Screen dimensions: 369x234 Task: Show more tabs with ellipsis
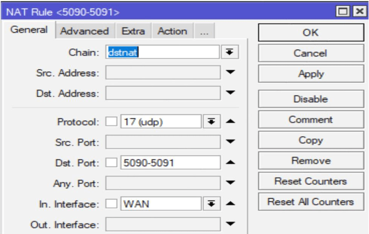[x=204, y=31]
